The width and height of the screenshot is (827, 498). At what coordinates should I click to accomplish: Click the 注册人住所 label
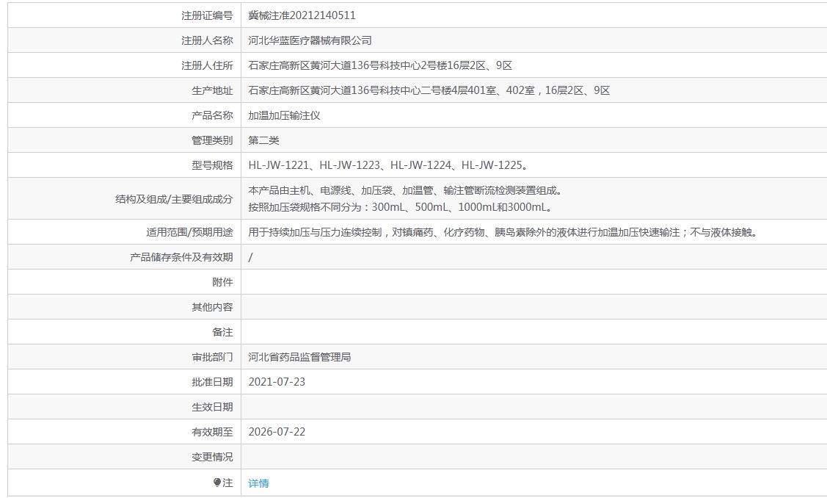[207, 65]
